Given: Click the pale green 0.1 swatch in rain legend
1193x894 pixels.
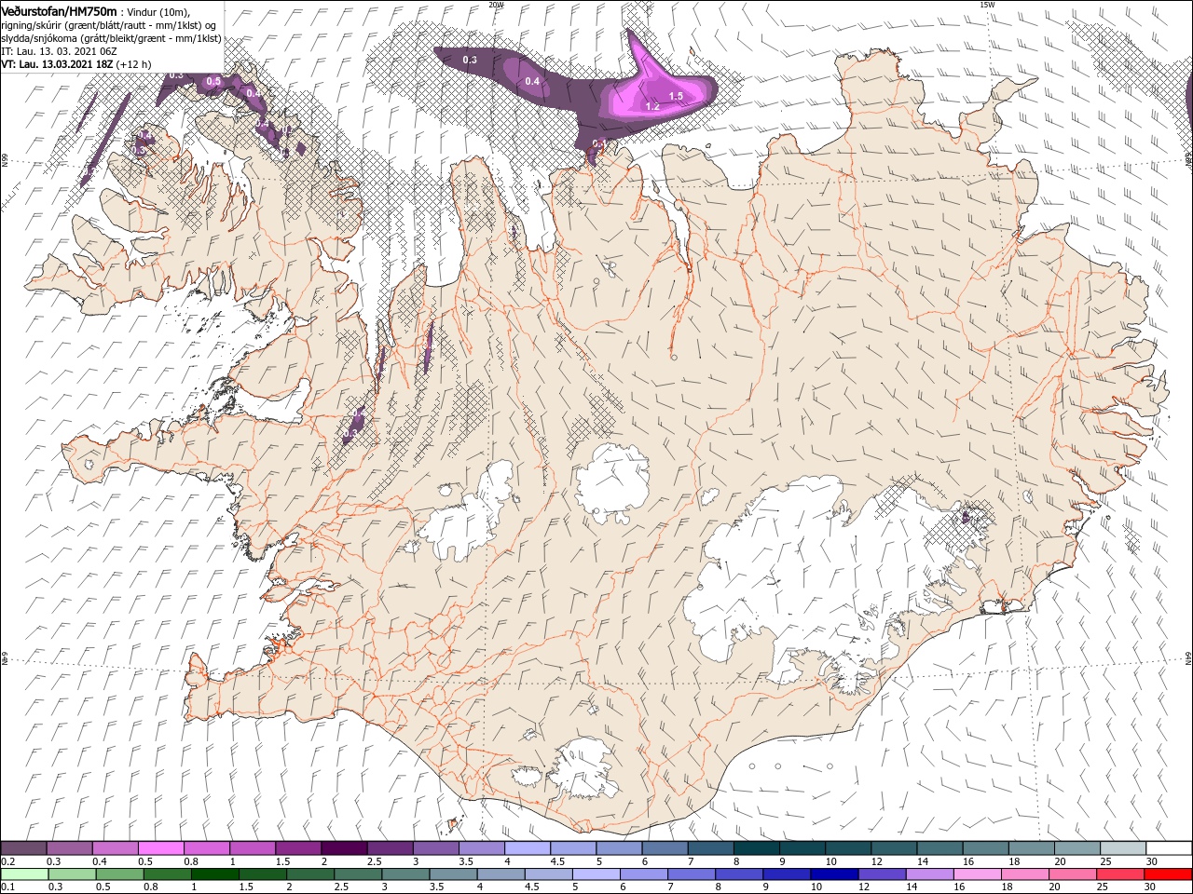Looking at the screenshot, I should (25, 874).
